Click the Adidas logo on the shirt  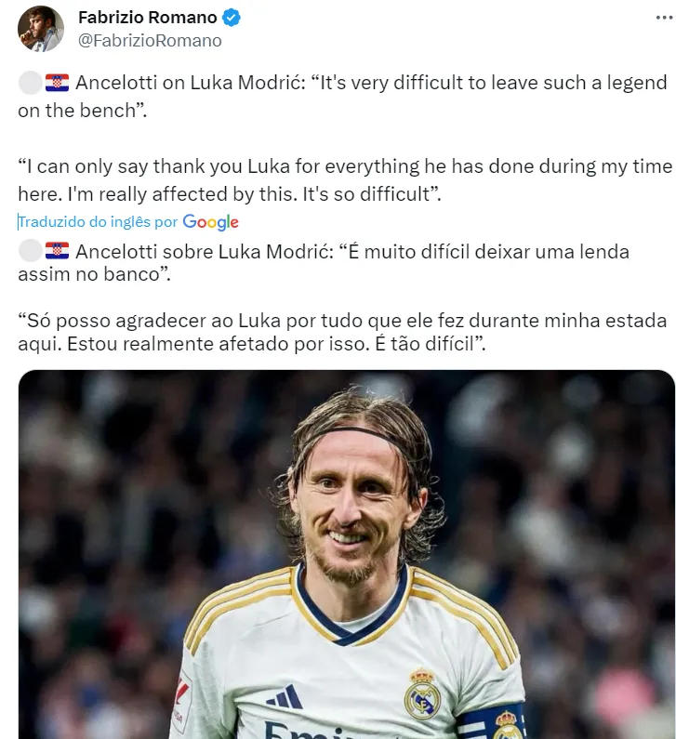tap(285, 696)
